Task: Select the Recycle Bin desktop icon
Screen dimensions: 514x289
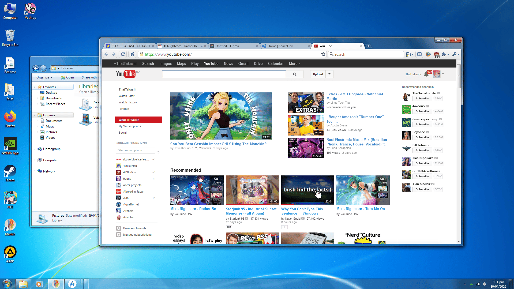Action: point(10,38)
